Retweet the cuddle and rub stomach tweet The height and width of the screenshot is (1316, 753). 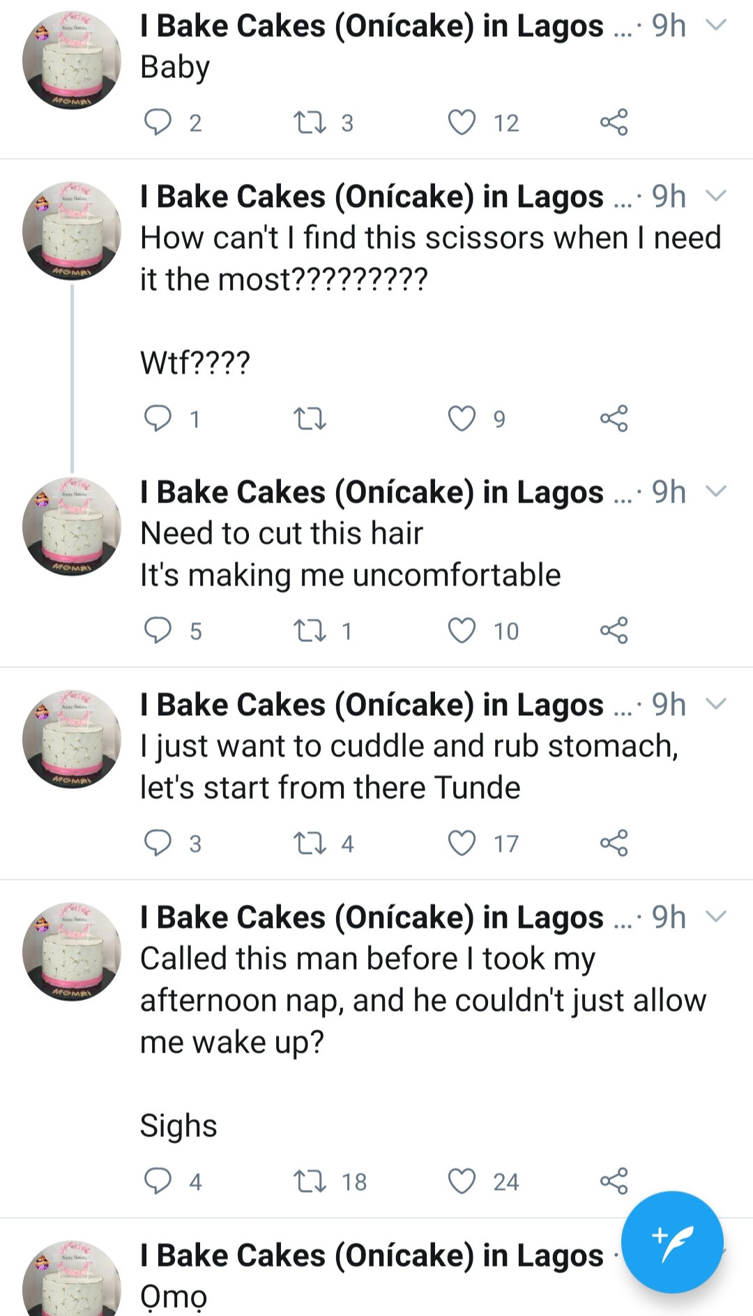(310, 843)
